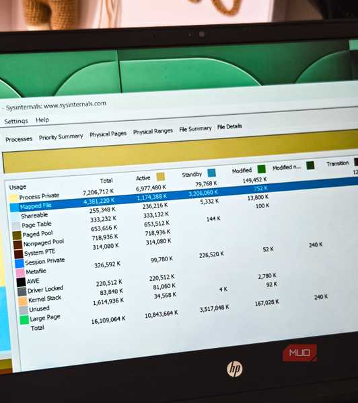Viewport: 358px width, 403px height.
Task: Switch to the File Details tab
Action: 229,126
